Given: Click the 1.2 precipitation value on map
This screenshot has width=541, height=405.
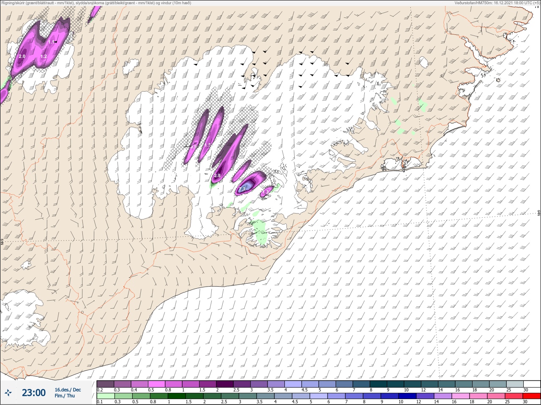Looking at the screenshot, I should (44, 56).
